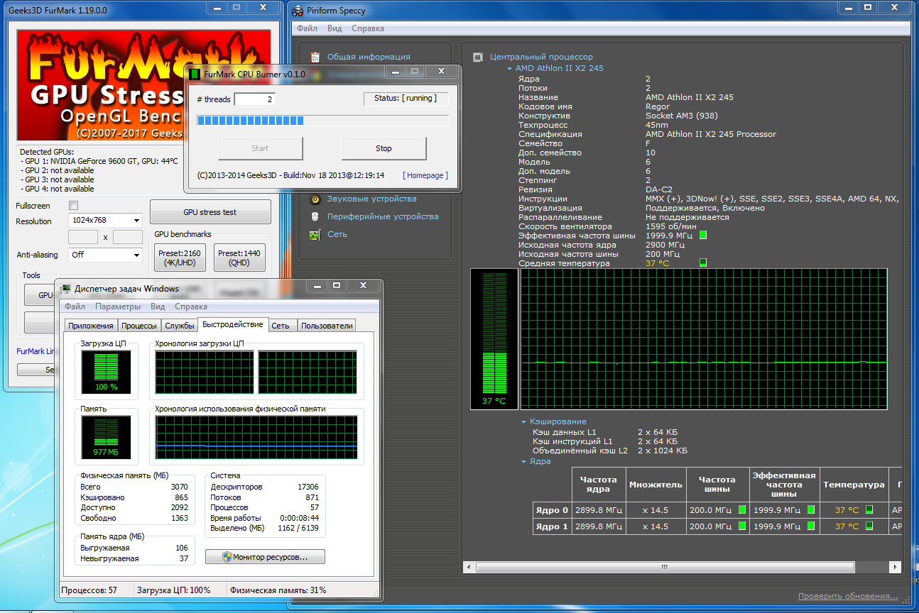This screenshot has height=613, width=919.
Task: Click the Периферийные устройства mouse icon
Action: 316,217
